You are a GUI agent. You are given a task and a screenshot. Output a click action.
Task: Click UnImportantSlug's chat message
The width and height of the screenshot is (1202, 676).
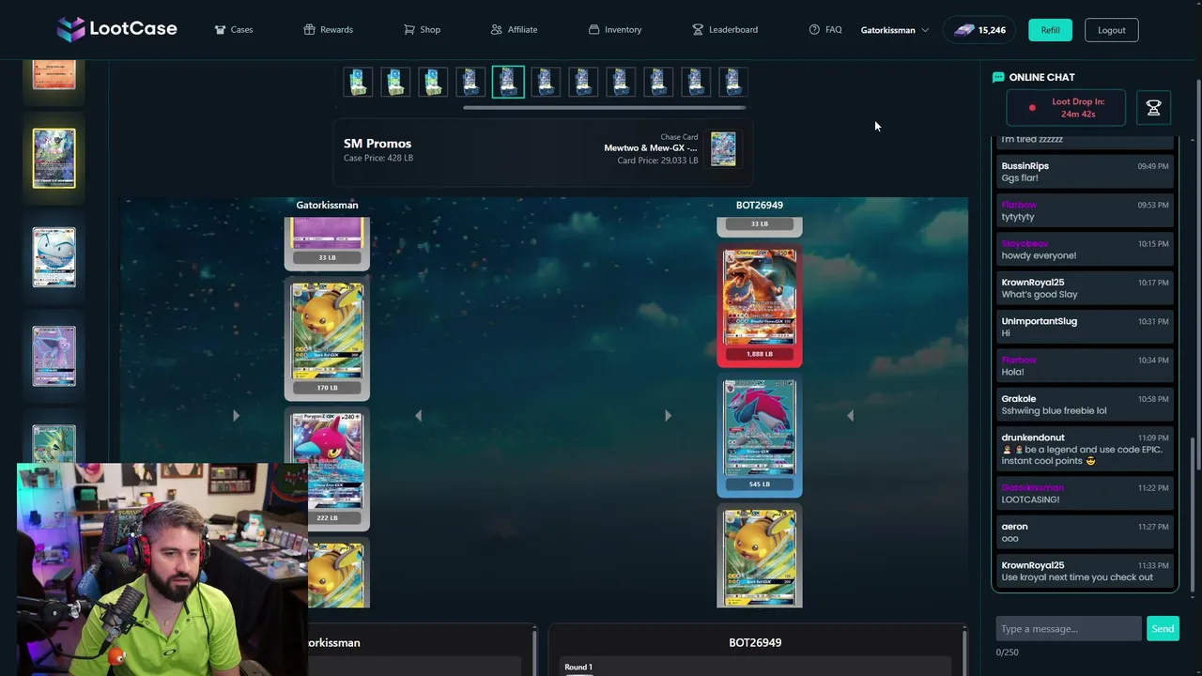coord(1085,327)
